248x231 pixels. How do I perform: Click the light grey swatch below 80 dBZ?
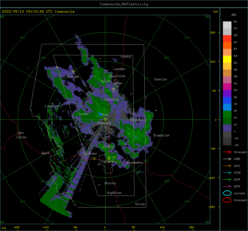click(x=227, y=25)
